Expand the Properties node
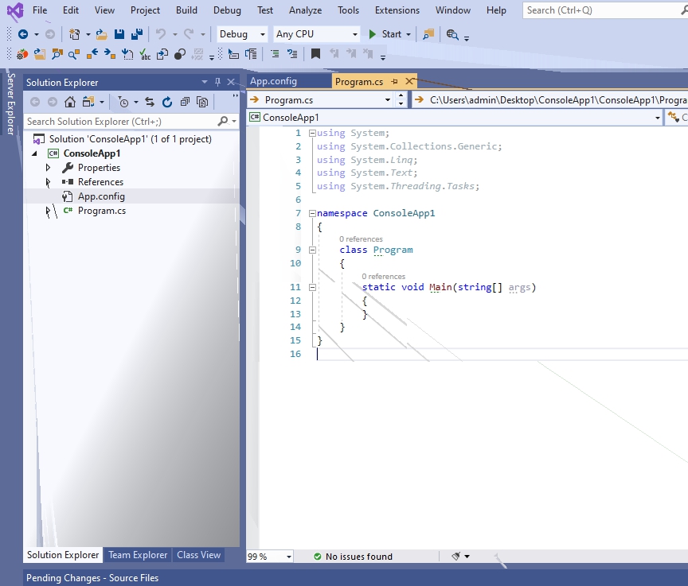688x586 pixels. [x=49, y=167]
